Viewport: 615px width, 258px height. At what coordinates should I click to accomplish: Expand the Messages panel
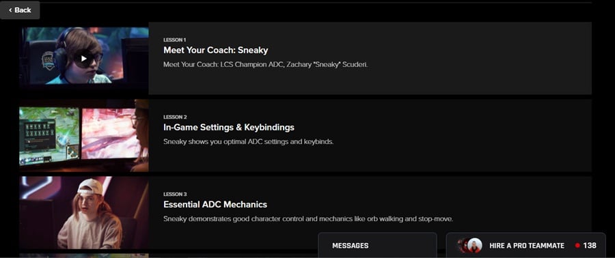377,246
